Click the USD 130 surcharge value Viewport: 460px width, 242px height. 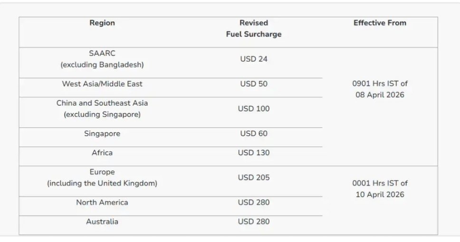click(254, 153)
